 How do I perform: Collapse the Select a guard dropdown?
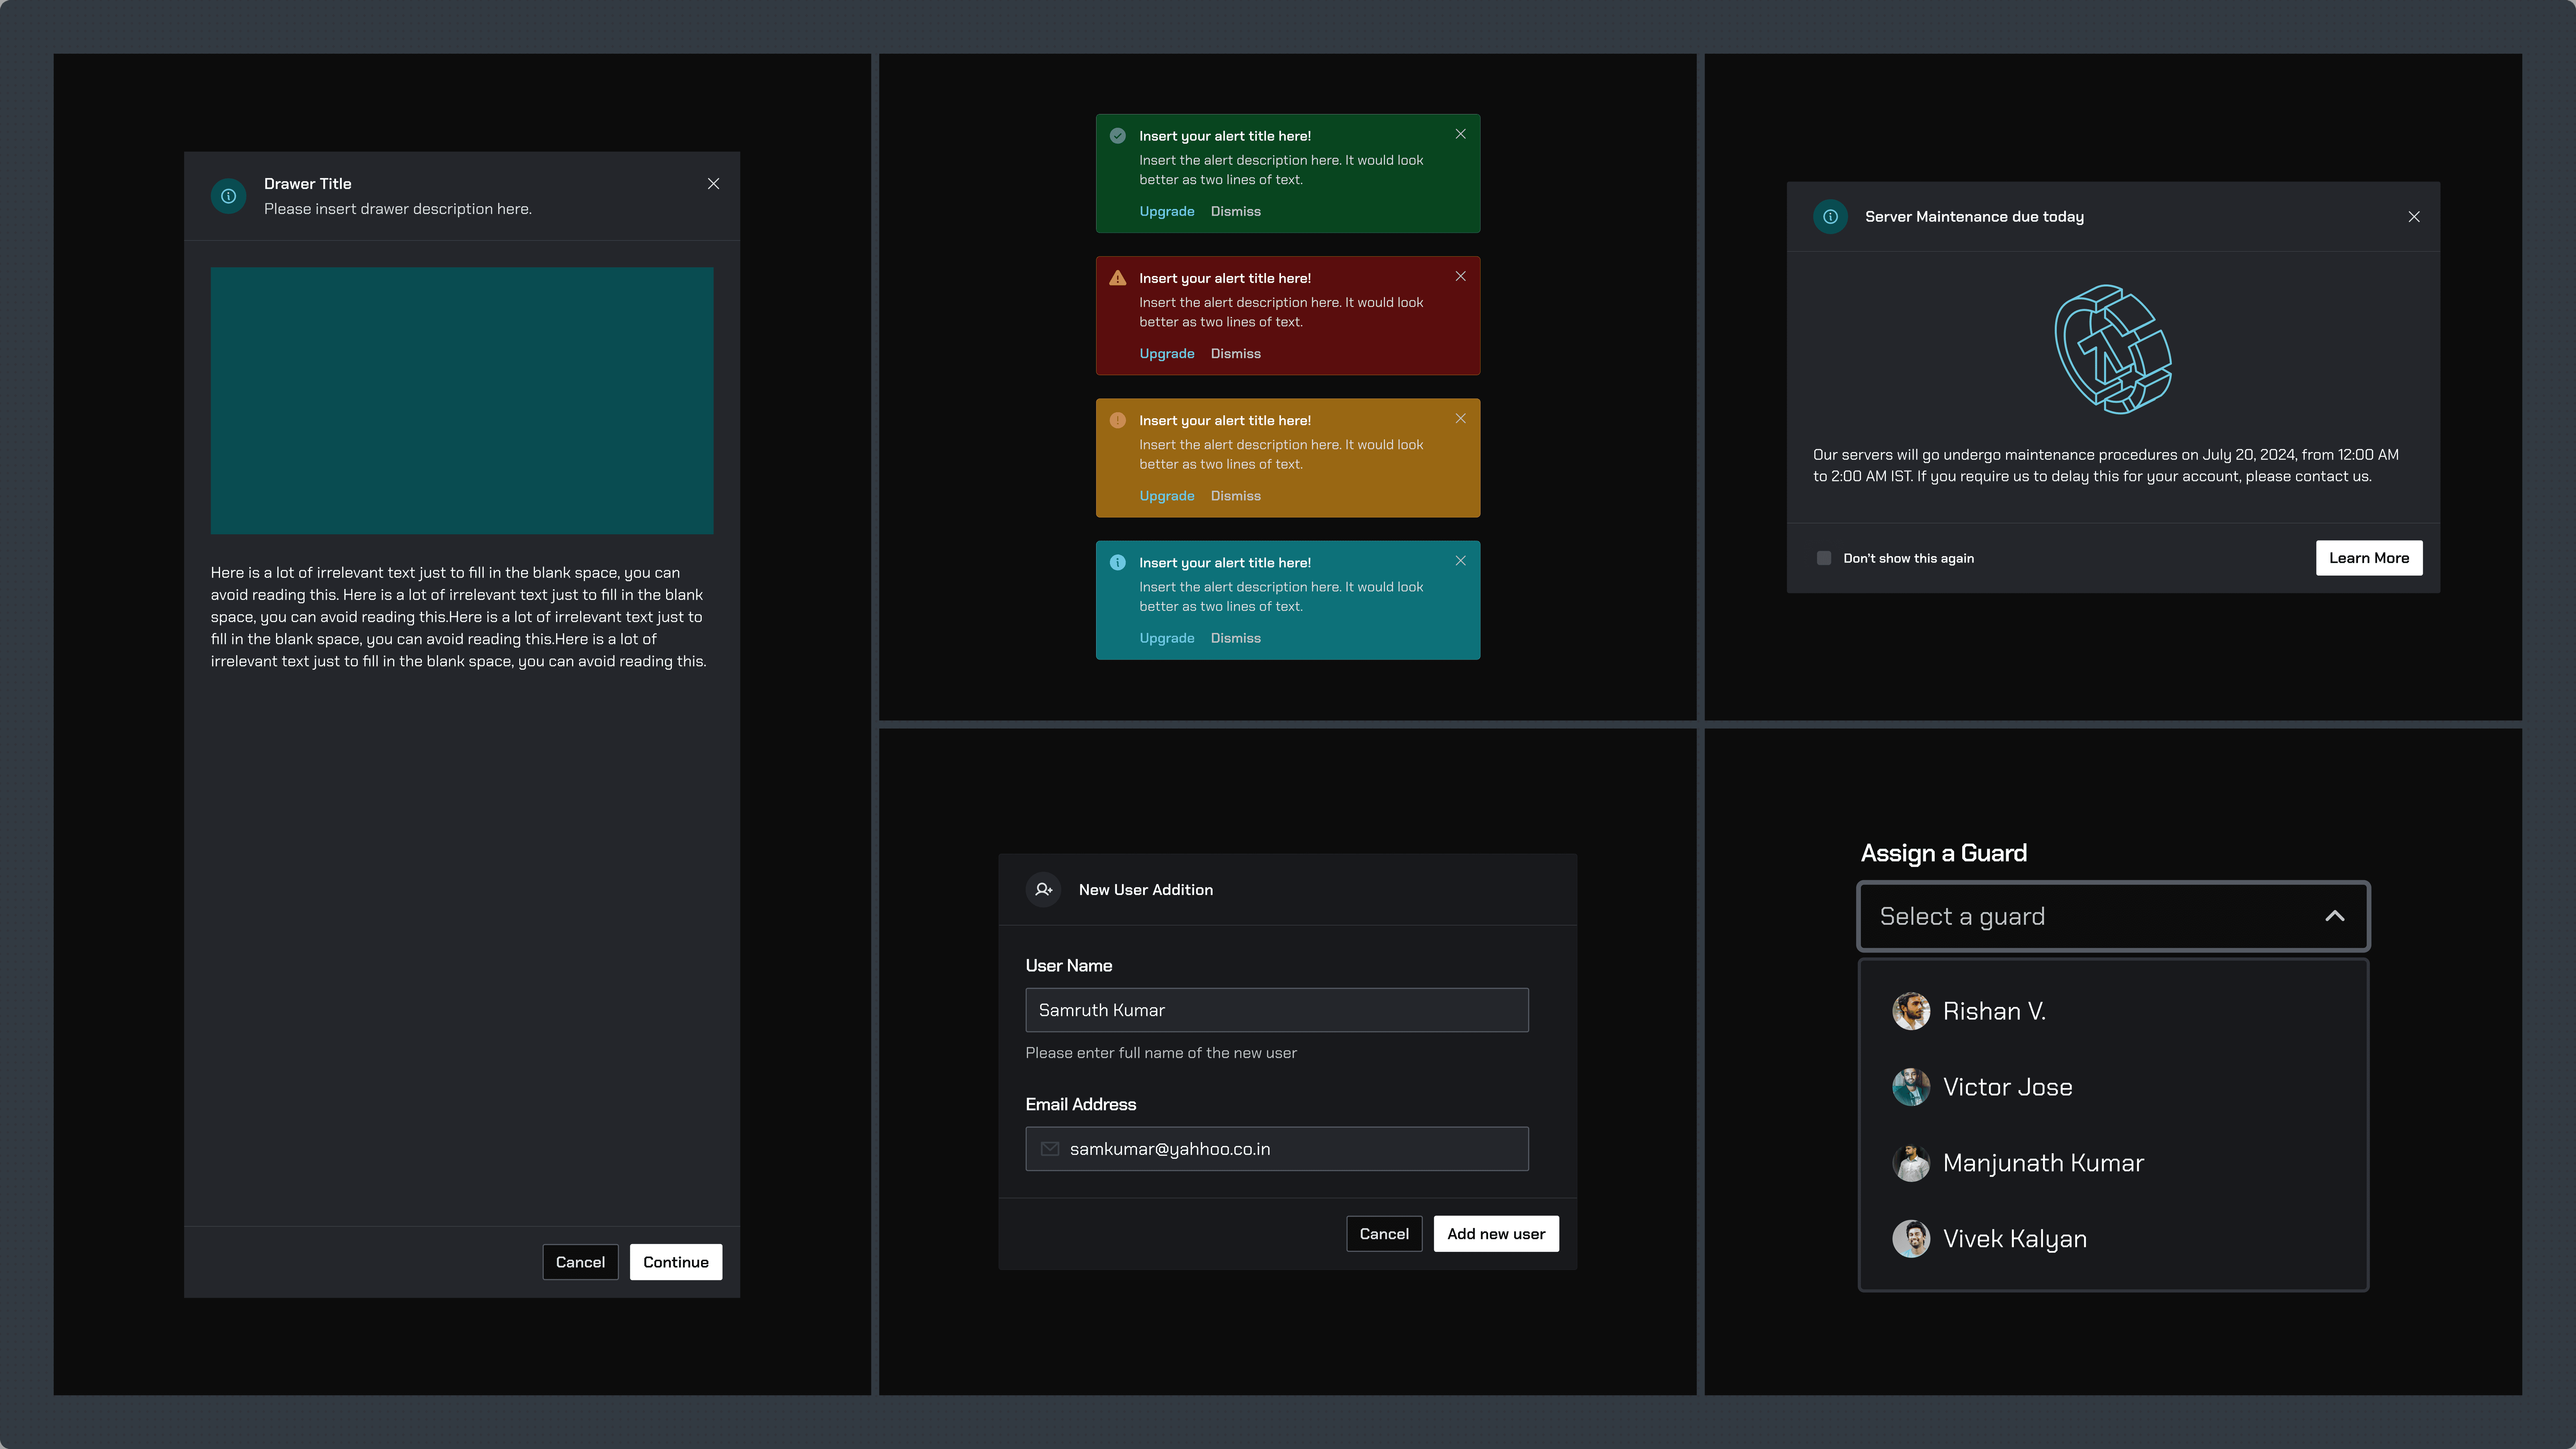point(2113,916)
